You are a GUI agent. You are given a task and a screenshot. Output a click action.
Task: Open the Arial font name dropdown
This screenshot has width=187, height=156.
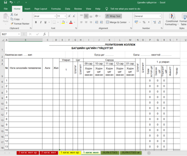(x=55, y=16)
